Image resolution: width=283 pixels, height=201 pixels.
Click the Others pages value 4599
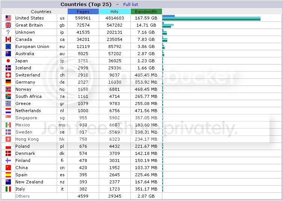83,196
